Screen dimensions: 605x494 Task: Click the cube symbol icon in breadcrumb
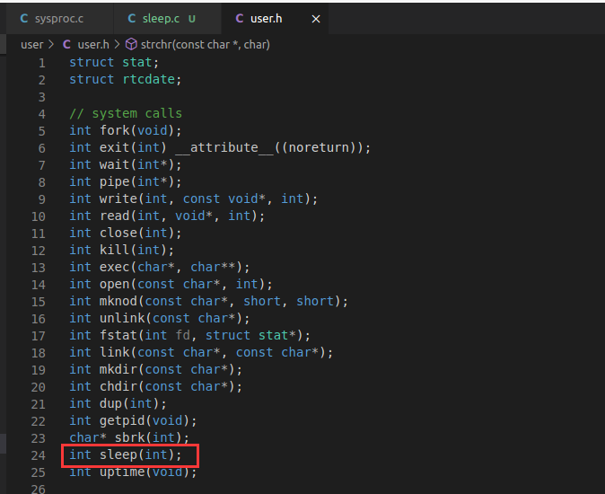pyautogui.click(x=131, y=44)
